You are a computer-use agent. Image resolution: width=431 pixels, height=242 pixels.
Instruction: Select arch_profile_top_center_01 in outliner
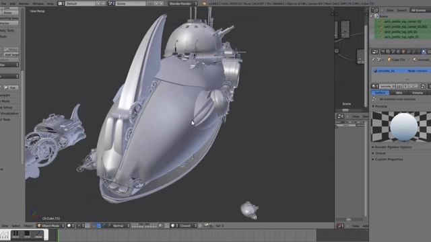click(x=403, y=22)
